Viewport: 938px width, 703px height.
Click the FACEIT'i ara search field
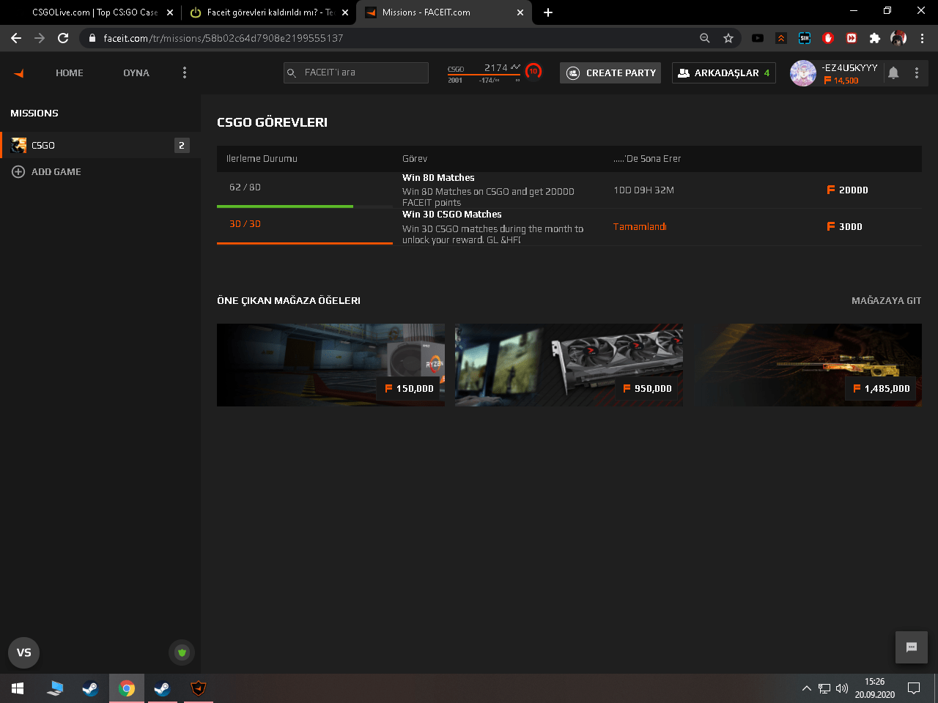click(x=356, y=72)
